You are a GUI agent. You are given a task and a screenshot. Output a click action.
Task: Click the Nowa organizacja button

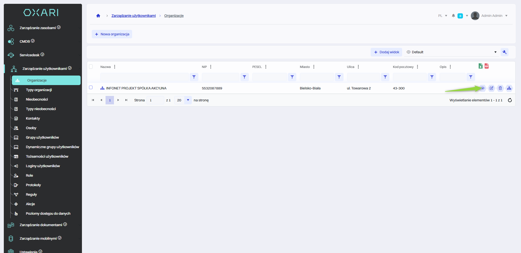point(112,34)
